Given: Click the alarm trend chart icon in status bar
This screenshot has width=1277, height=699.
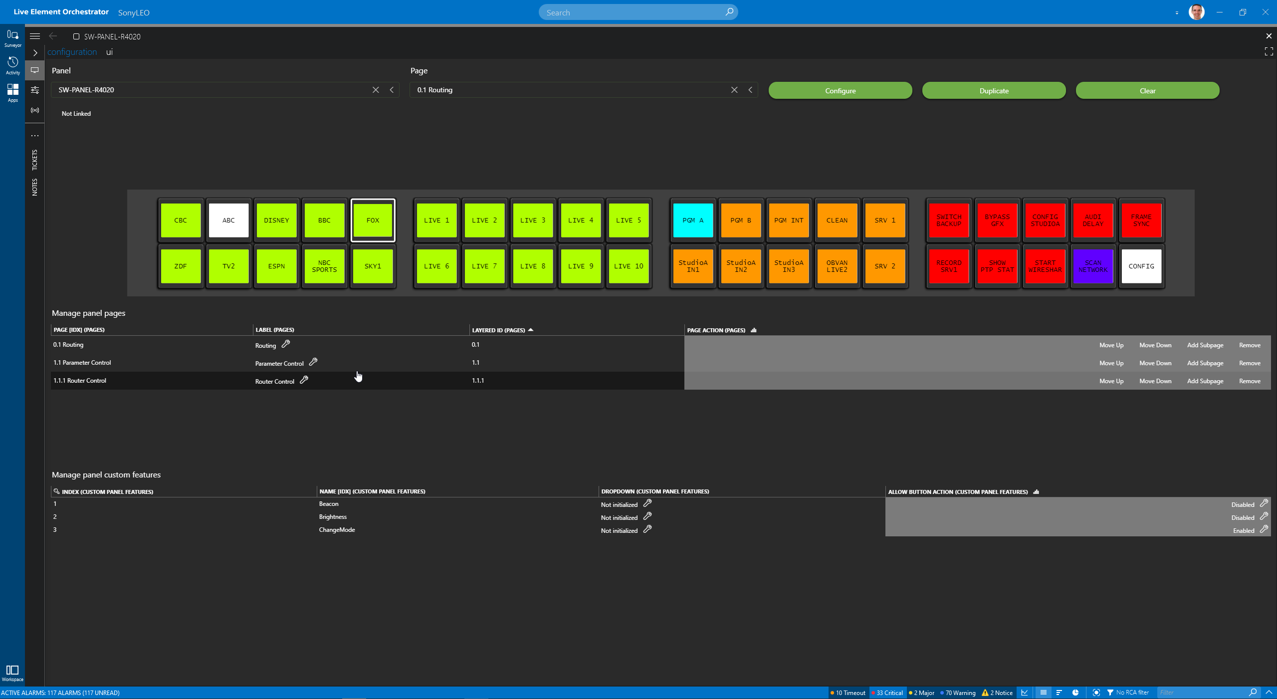Looking at the screenshot, I should [x=1025, y=693].
